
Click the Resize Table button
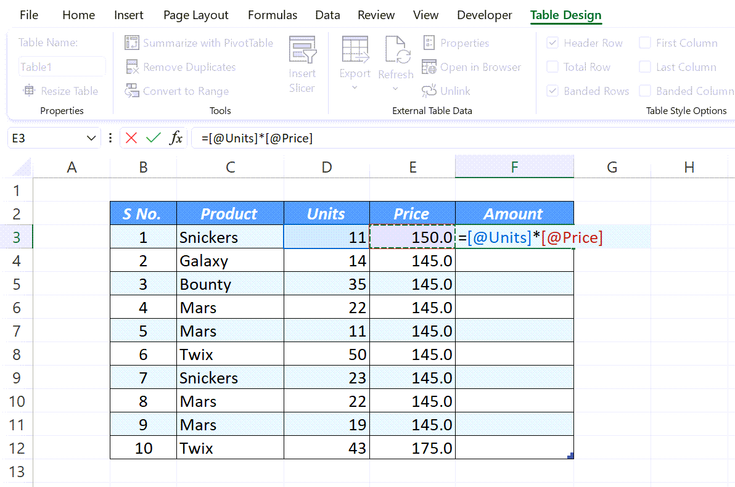[x=60, y=91]
